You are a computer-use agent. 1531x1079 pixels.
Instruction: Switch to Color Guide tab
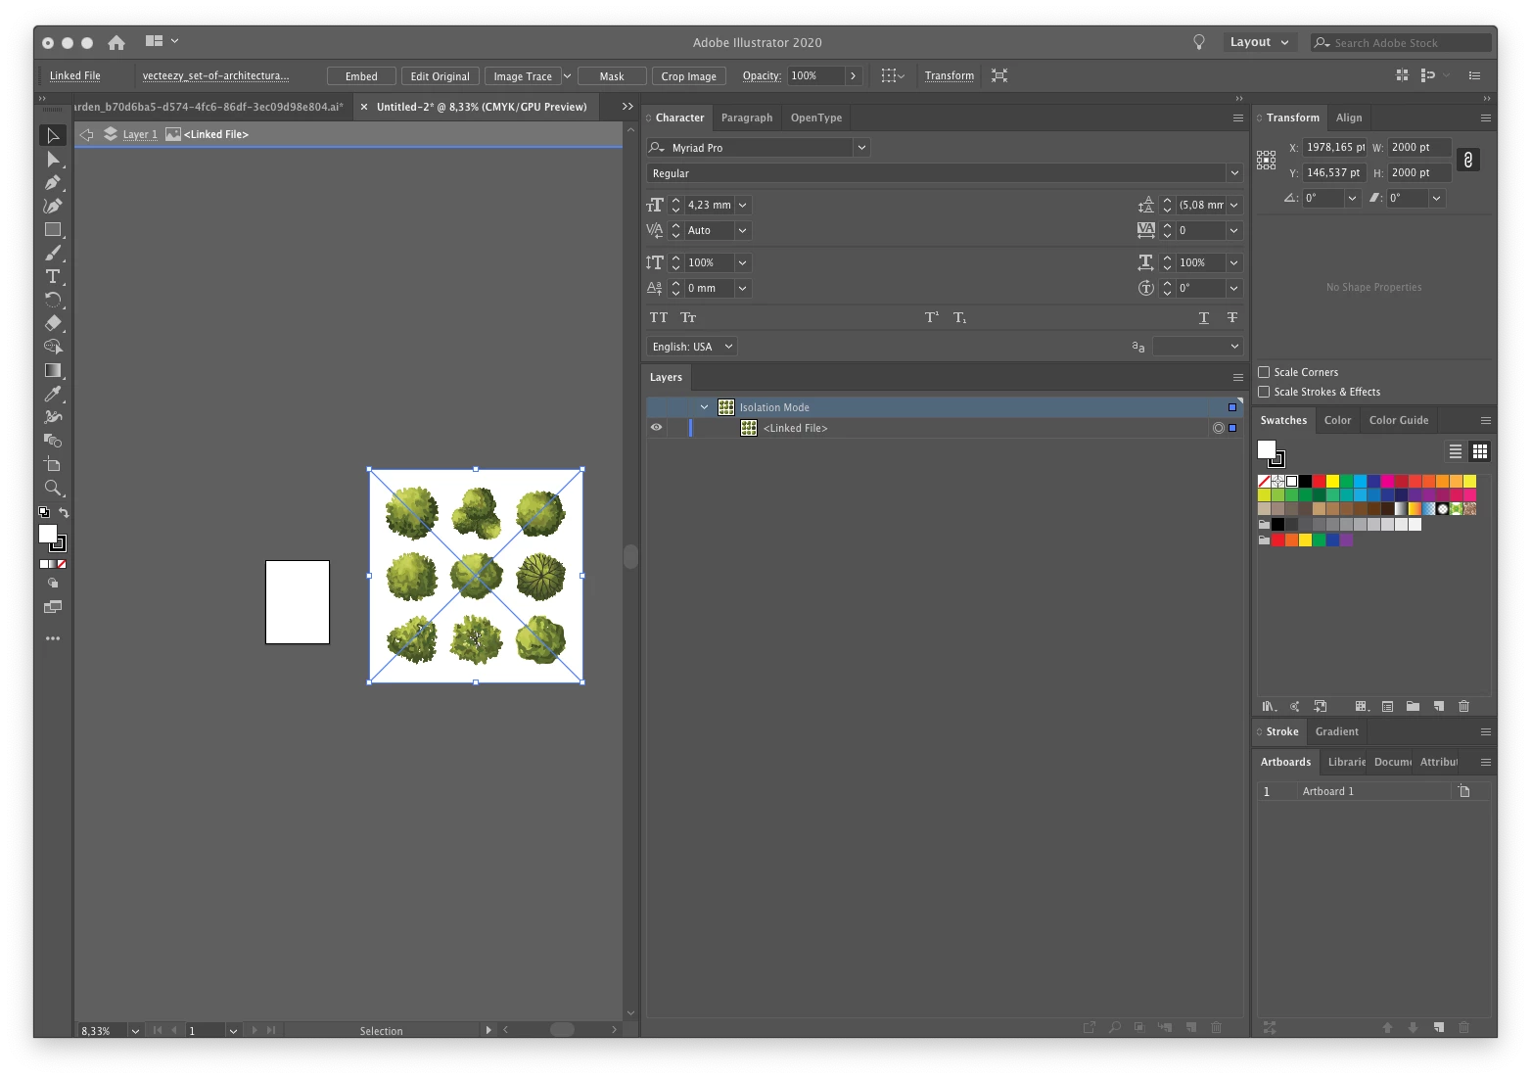point(1399,420)
